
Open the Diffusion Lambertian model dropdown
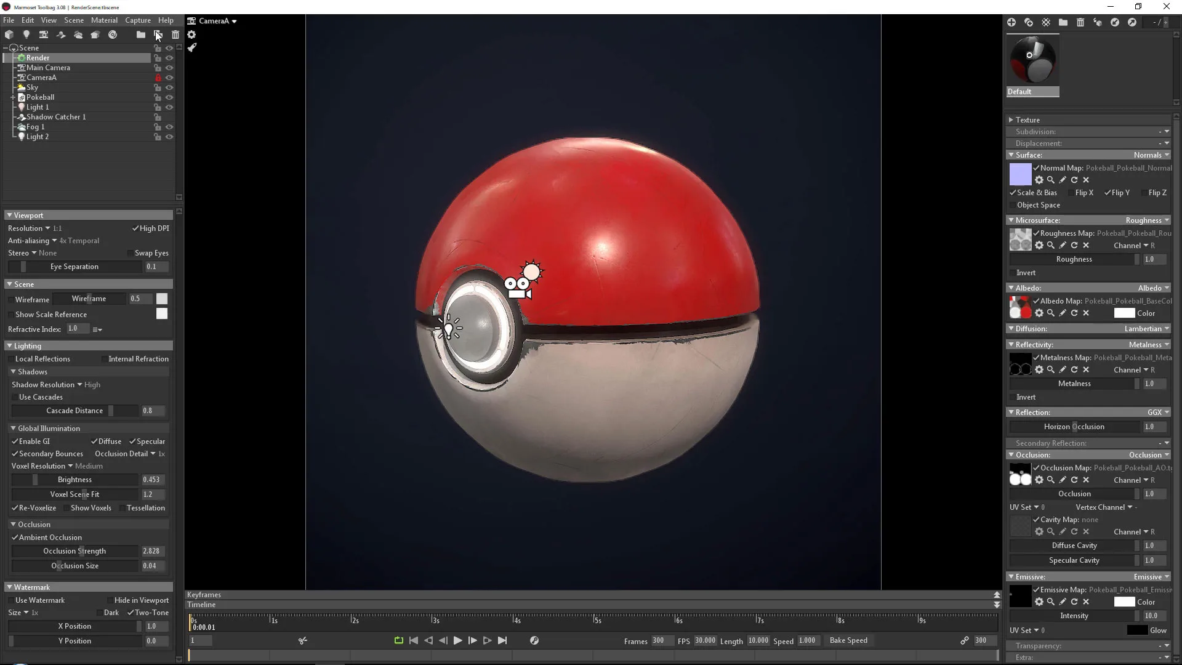pos(1146,329)
